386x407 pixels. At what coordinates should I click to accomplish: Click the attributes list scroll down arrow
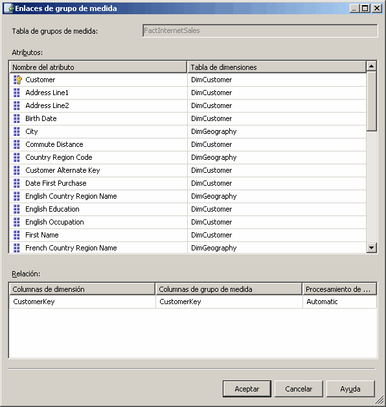372,248
